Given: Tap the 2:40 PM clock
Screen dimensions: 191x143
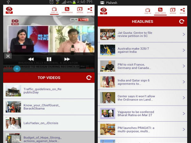Looking at the screenshot, I should [x=84, y=2].
